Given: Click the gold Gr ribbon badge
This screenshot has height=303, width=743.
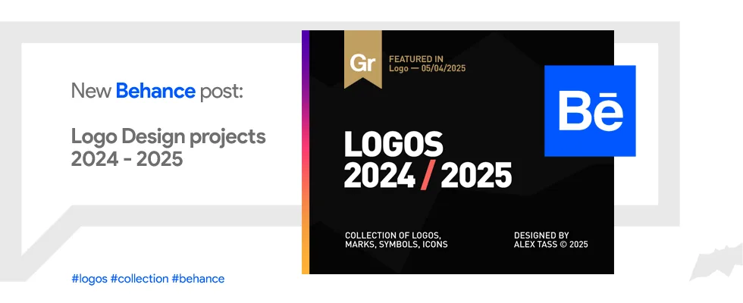Looking at the screenshot, I should (x=363, y=59).
